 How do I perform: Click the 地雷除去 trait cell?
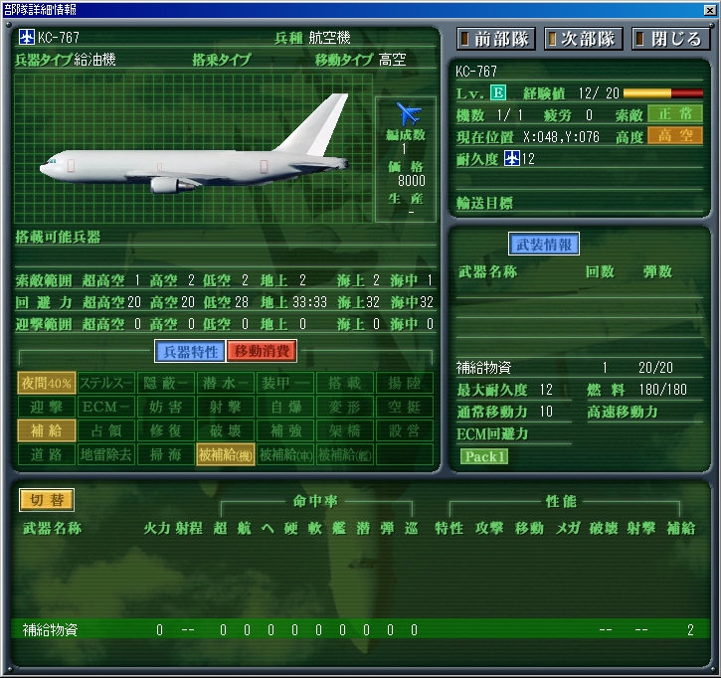(106, 454)
